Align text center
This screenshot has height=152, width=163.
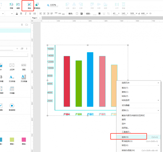44,13
